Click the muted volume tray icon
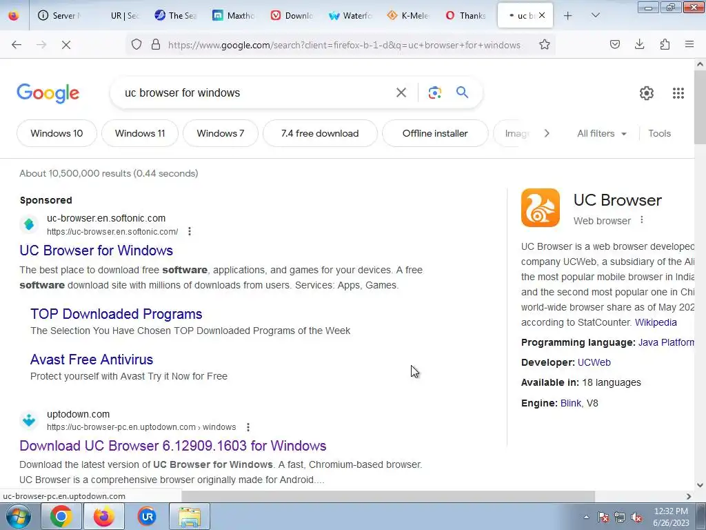 (x=636, y=518)
